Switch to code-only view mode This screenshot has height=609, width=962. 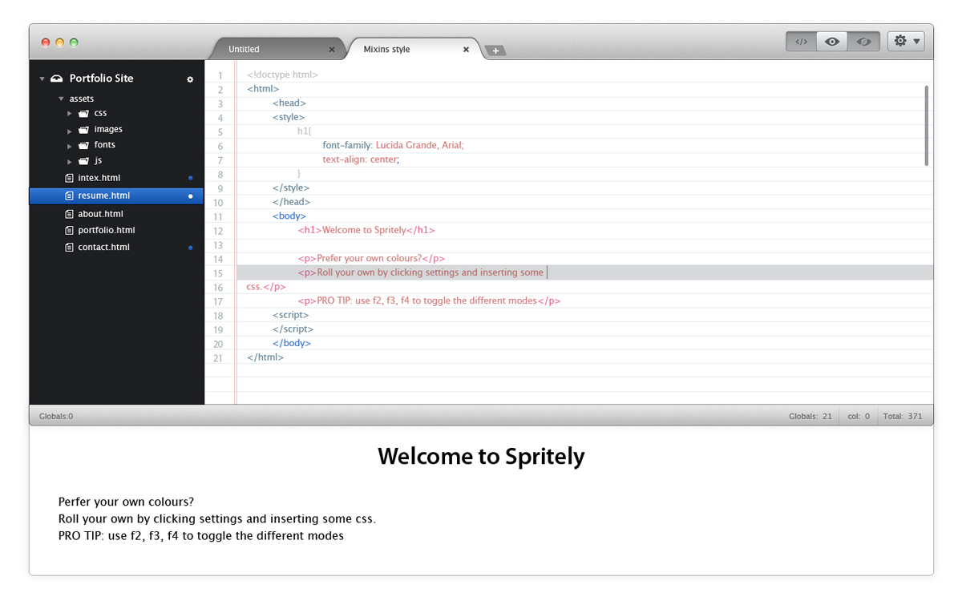point(801,42)
